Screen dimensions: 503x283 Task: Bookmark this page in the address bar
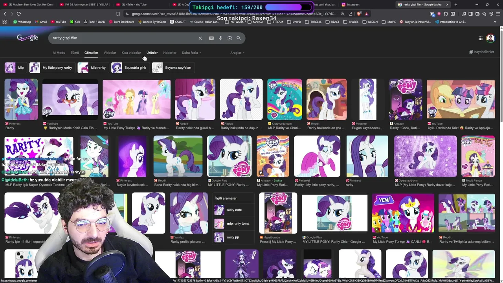pos(118,14)
